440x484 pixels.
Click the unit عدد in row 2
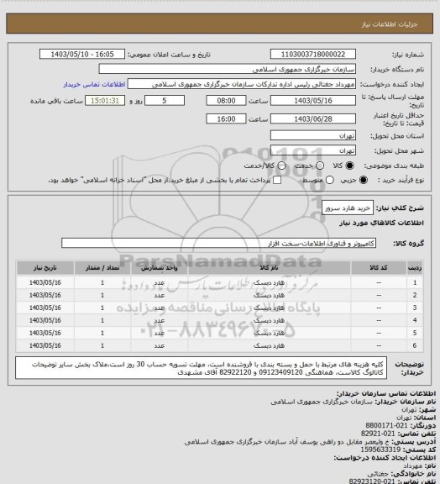click(x=160, y=295)
